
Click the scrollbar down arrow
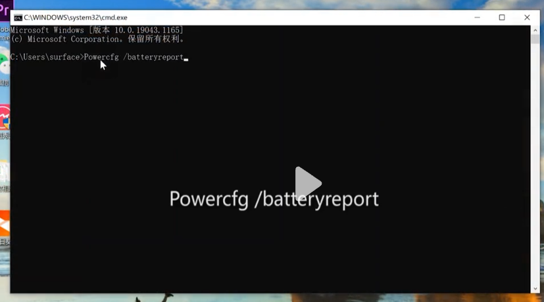point(535,289)
